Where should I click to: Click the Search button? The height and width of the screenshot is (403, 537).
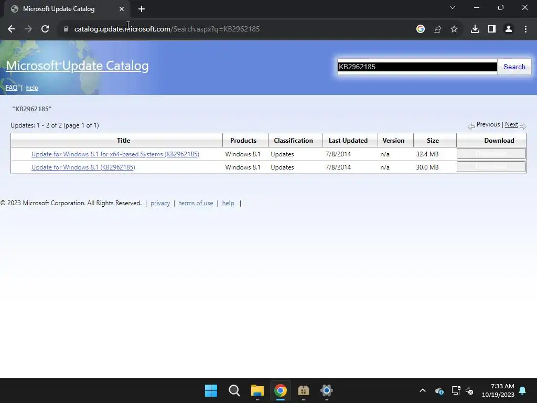tap(514, 67)
